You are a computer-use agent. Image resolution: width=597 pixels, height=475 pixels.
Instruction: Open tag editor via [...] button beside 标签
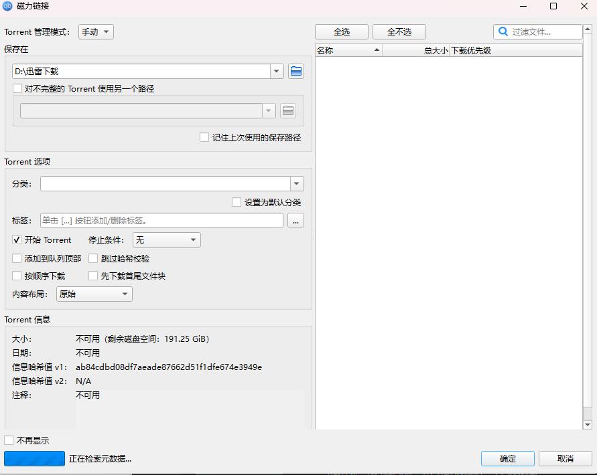tap(295, 220)
